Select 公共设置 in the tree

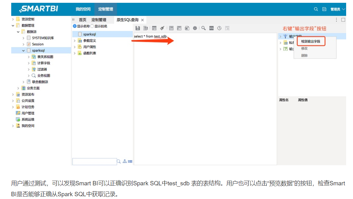[28, 101]
